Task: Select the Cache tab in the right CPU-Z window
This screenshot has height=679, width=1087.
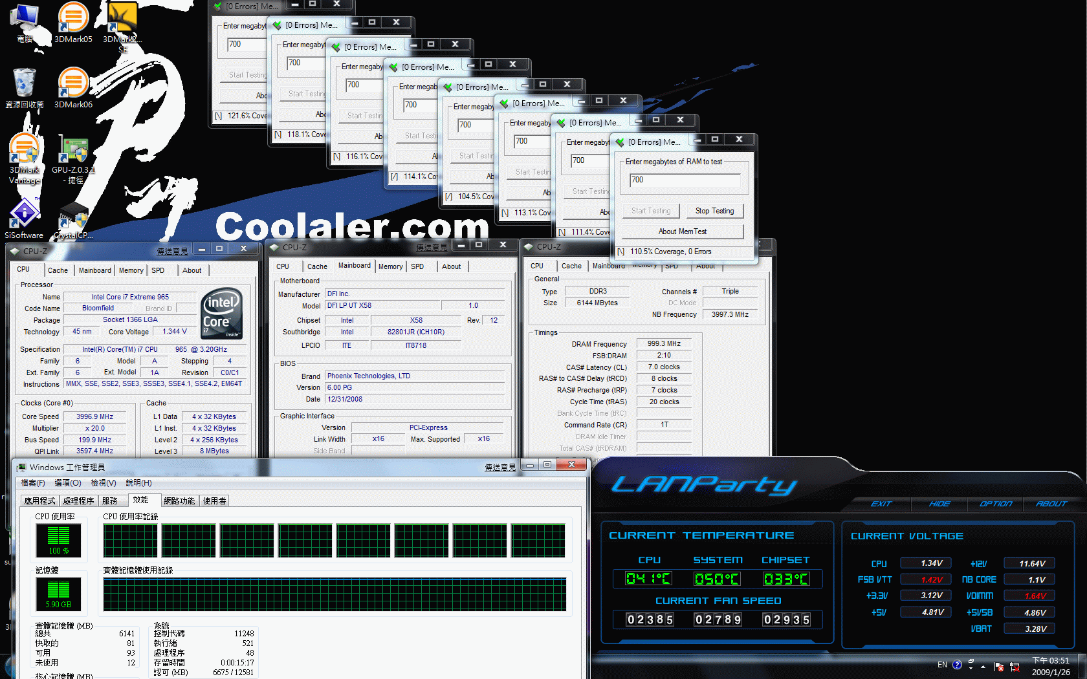Action: 571,266
